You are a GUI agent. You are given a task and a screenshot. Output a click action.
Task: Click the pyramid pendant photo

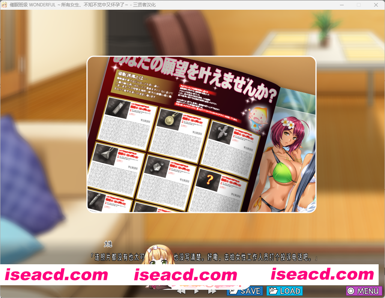point(105,154)
